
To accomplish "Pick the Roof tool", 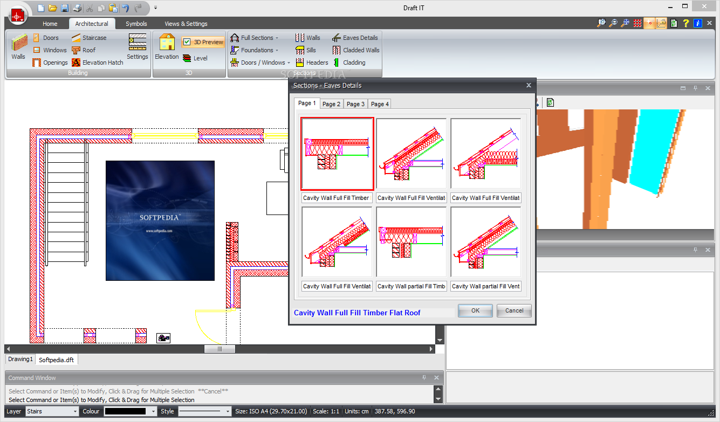I will pos(84,50).
